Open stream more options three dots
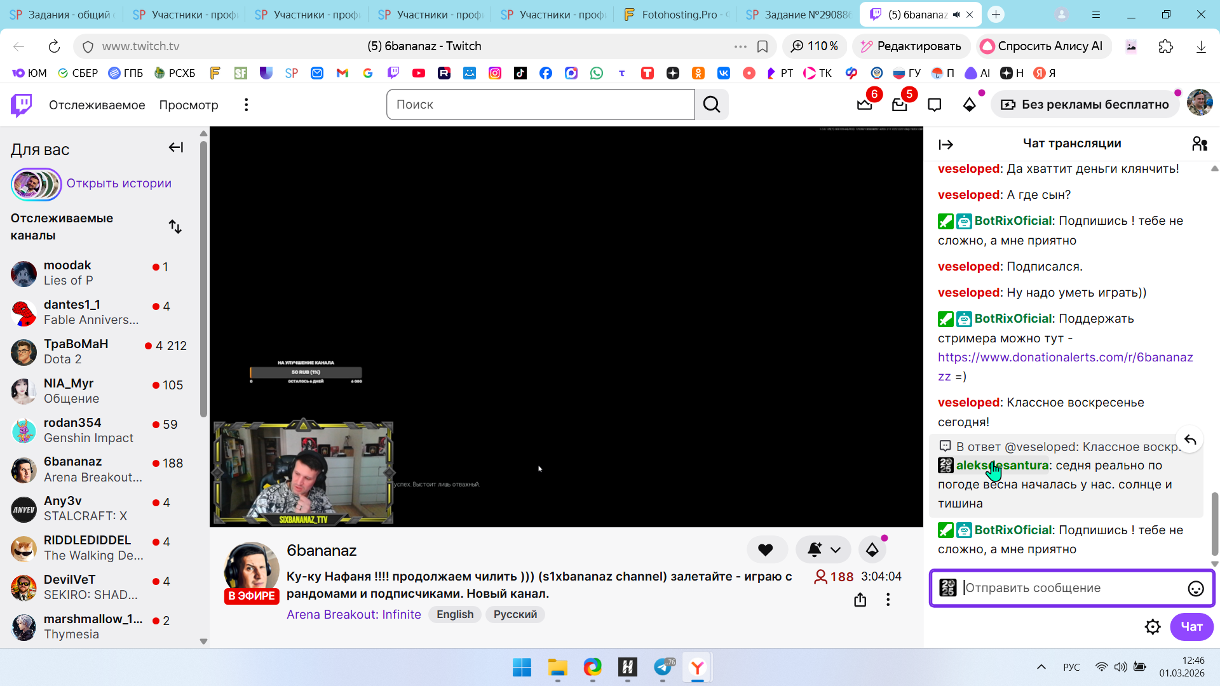 888,600
